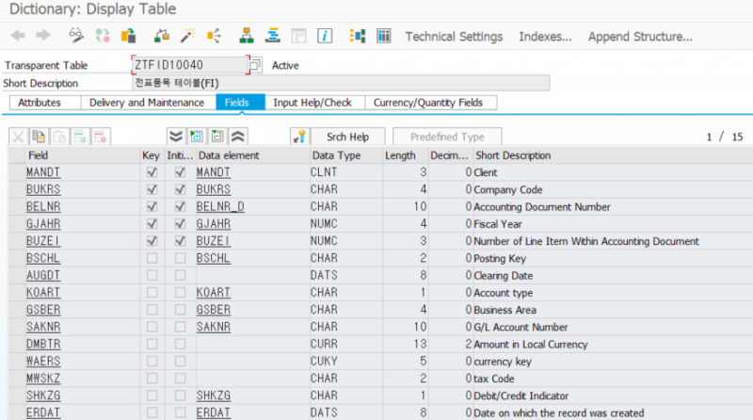753x420 pixels.
Task: Click the Data Type column header
Action: coord(345,155)
